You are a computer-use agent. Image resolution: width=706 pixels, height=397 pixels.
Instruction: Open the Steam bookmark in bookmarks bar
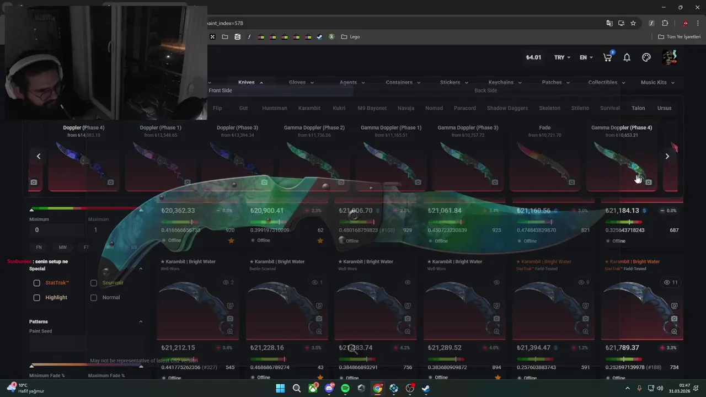319,37
